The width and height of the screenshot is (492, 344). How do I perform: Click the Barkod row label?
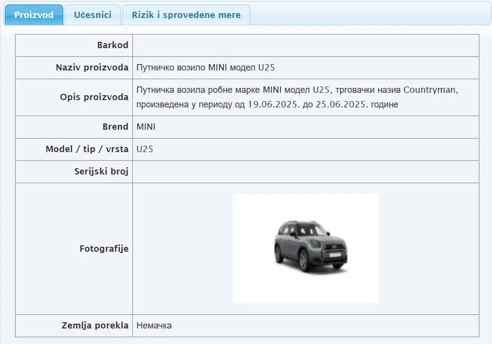click(x=113, y=45)
